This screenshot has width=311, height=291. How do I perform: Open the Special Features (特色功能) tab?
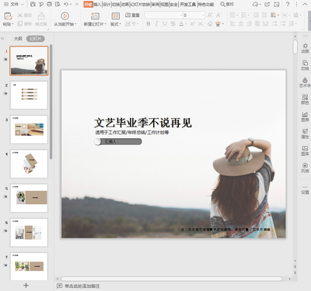[206, 4]
